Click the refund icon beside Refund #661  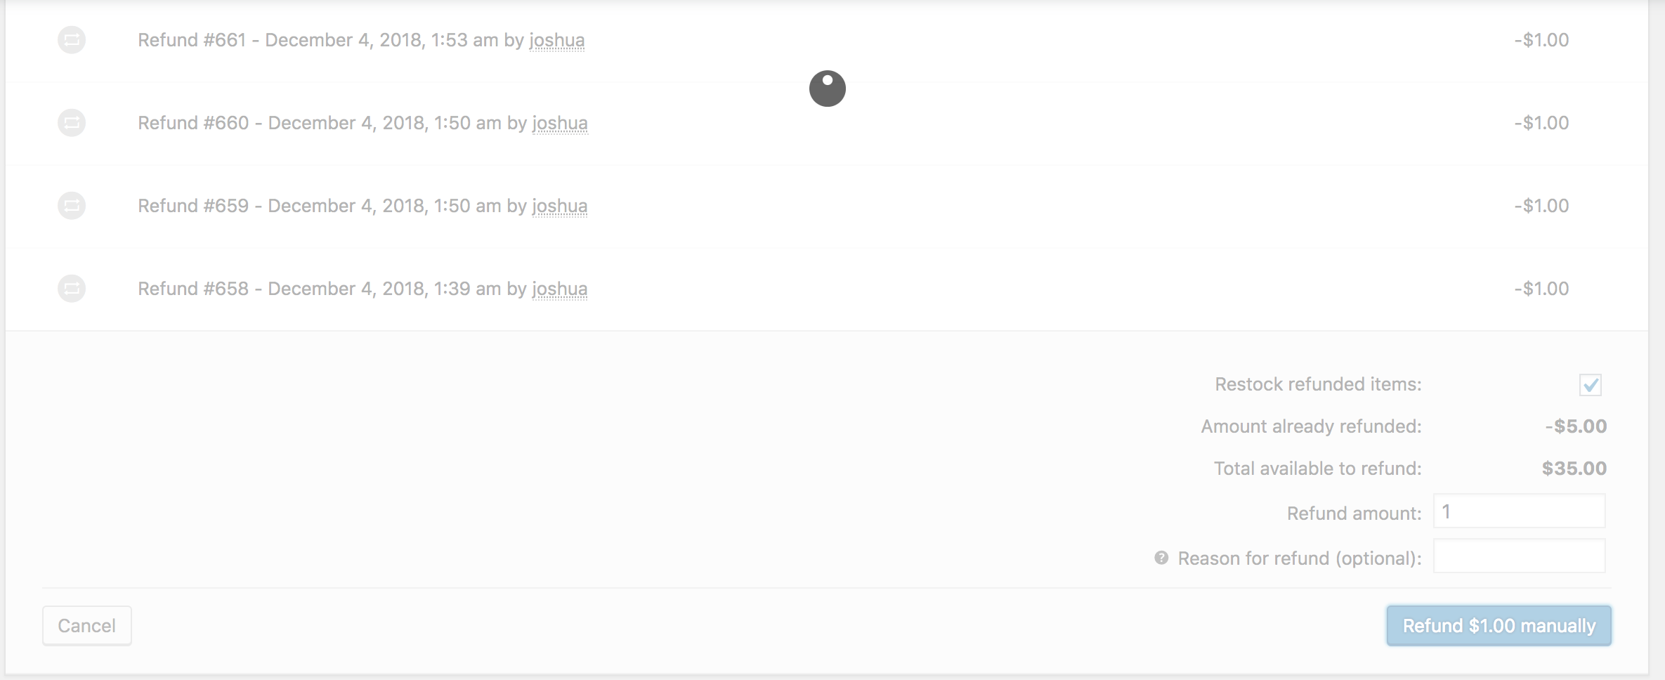[71, 40]
